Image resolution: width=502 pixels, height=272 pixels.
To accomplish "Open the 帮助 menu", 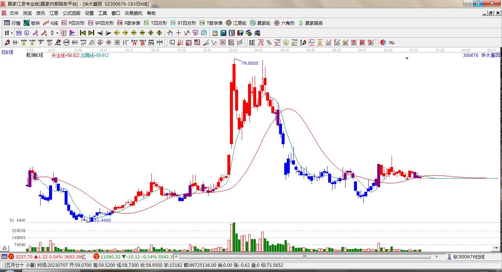I will pos(151,13).
